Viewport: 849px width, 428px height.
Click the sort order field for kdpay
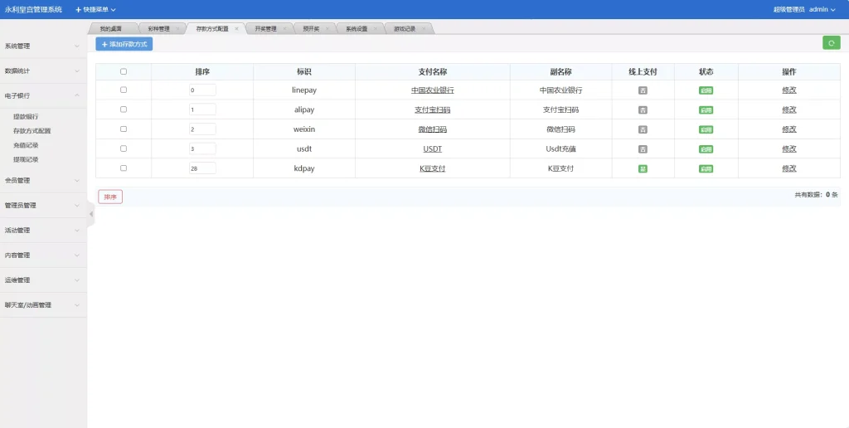202,168
